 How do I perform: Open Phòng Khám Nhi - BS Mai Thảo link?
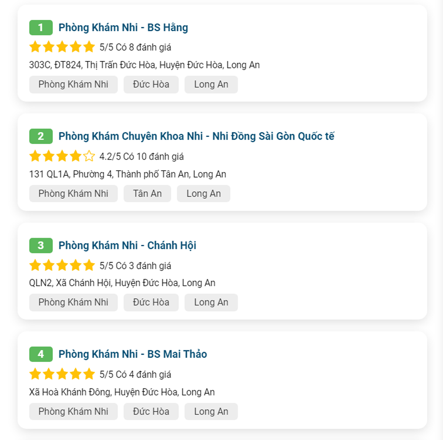(132, 354)
